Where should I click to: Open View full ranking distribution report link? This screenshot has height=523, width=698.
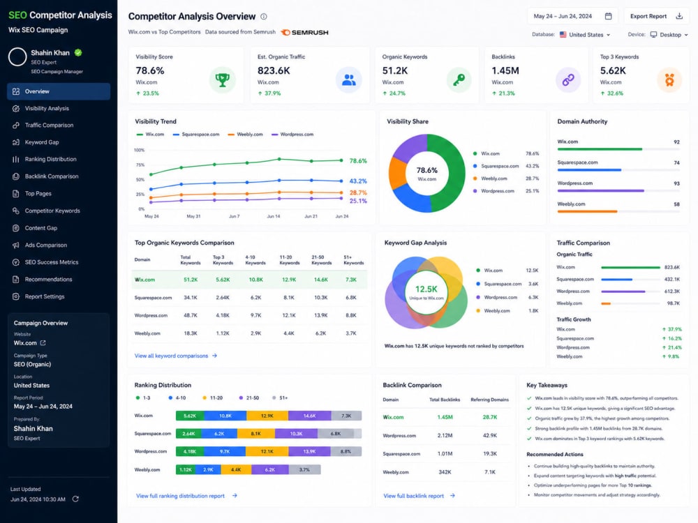(x=186, y=496)
